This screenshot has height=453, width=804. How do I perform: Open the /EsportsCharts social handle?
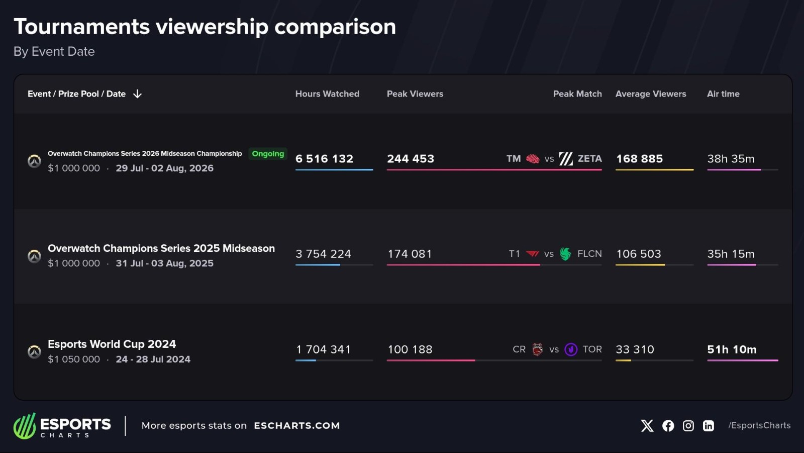759,426
